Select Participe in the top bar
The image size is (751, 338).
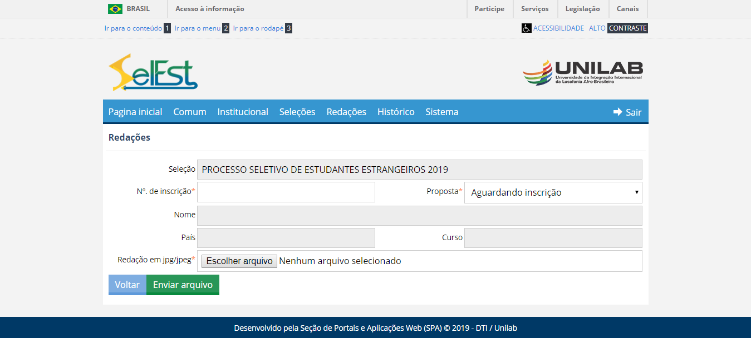click(x=489, y=8)
